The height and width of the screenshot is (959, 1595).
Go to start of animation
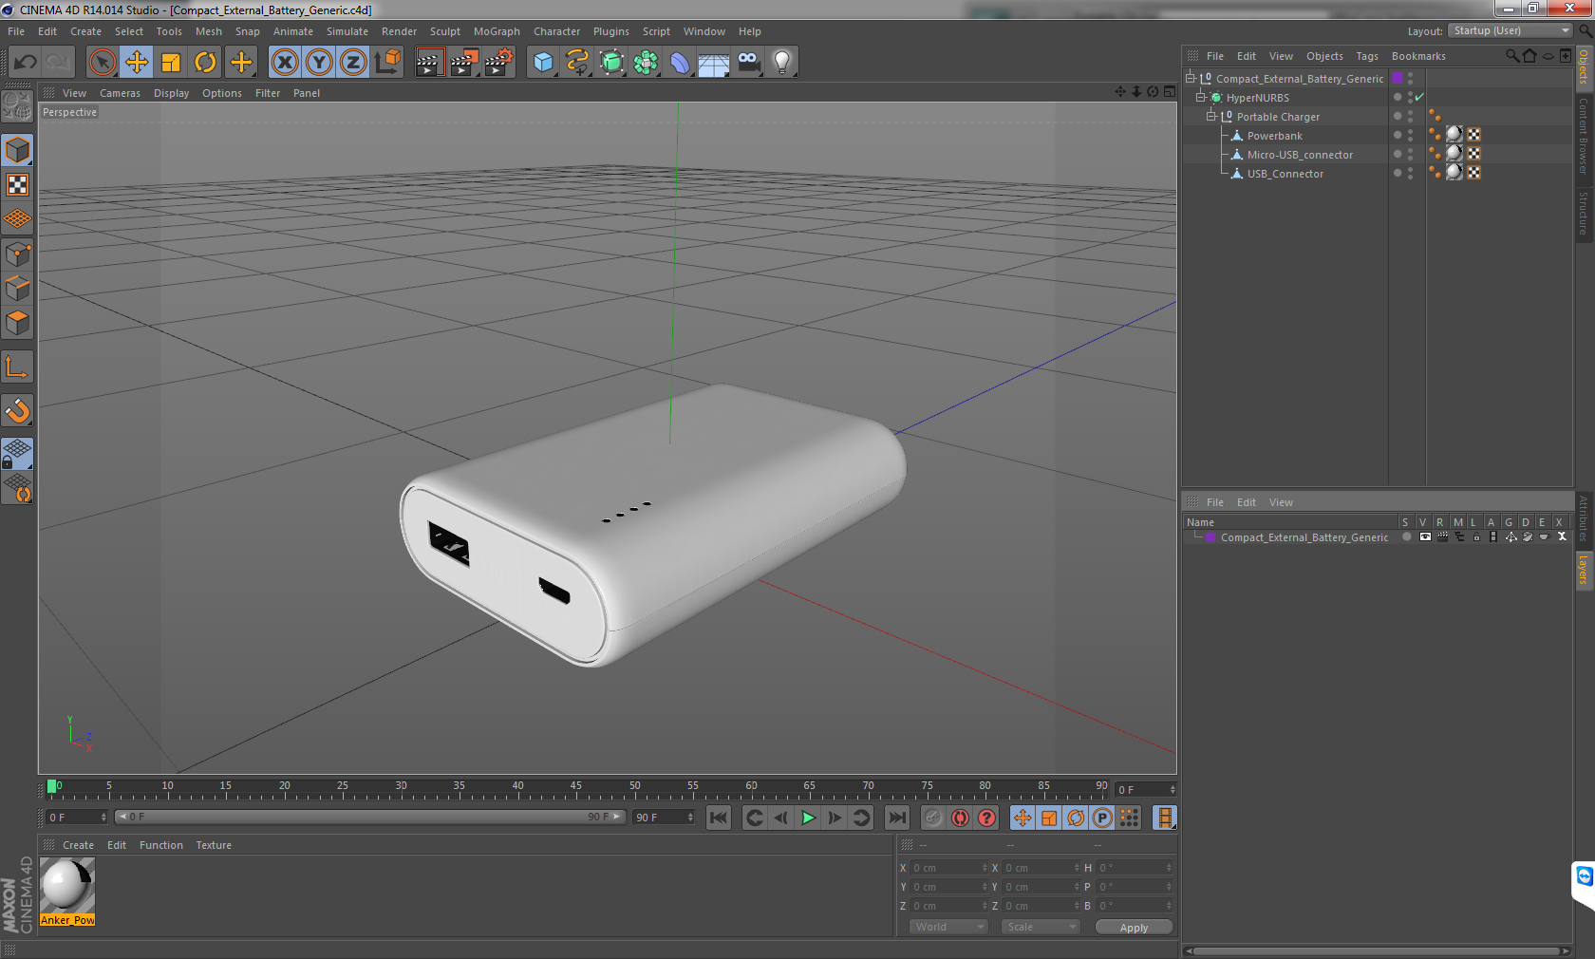point(719,818)
